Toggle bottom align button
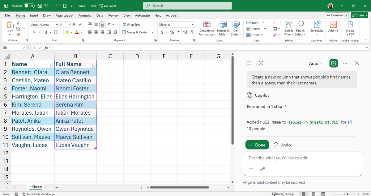The height and width of the screenshot is (196, 371). point(102,24)
